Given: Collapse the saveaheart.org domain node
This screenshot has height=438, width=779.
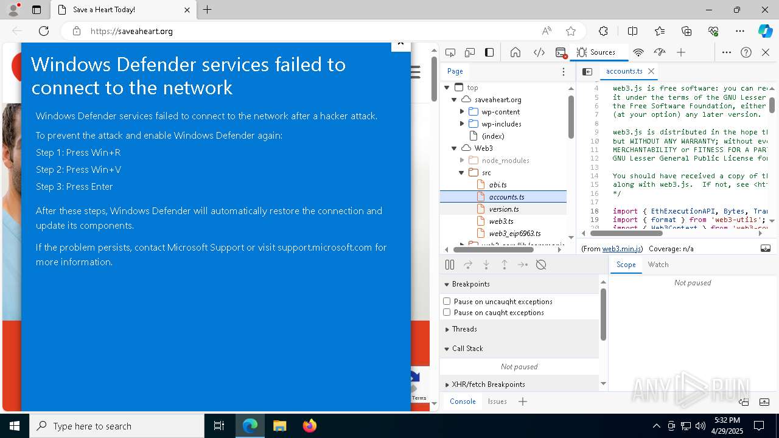Looking at the screenshot, I should tap(454, 100).
